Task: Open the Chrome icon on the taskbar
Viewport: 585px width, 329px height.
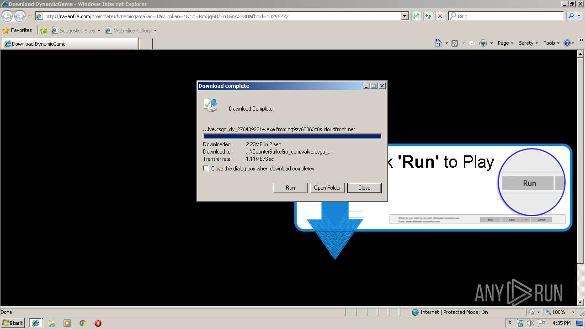Action: (83, 323)
